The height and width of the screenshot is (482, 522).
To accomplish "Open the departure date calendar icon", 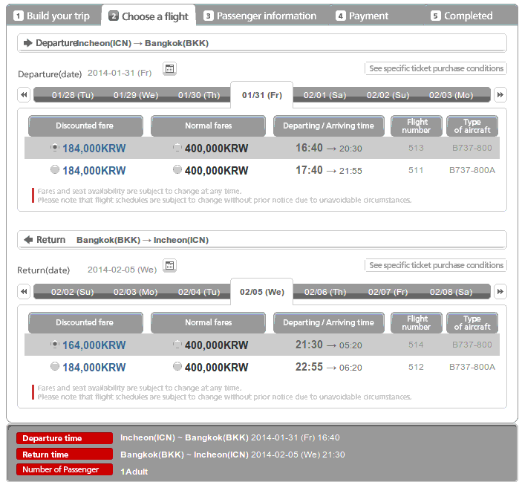I will click(169, 69).
